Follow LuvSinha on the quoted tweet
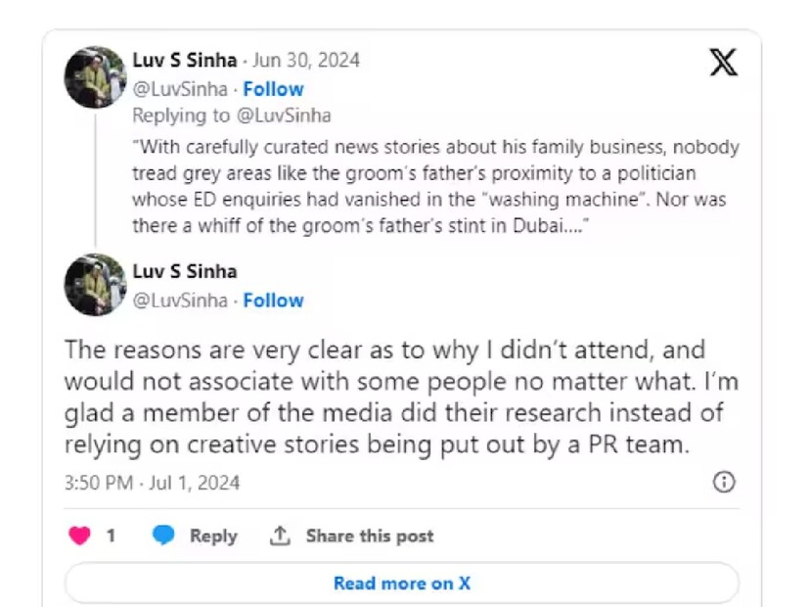The image size is (809, 607). [273, 88]
